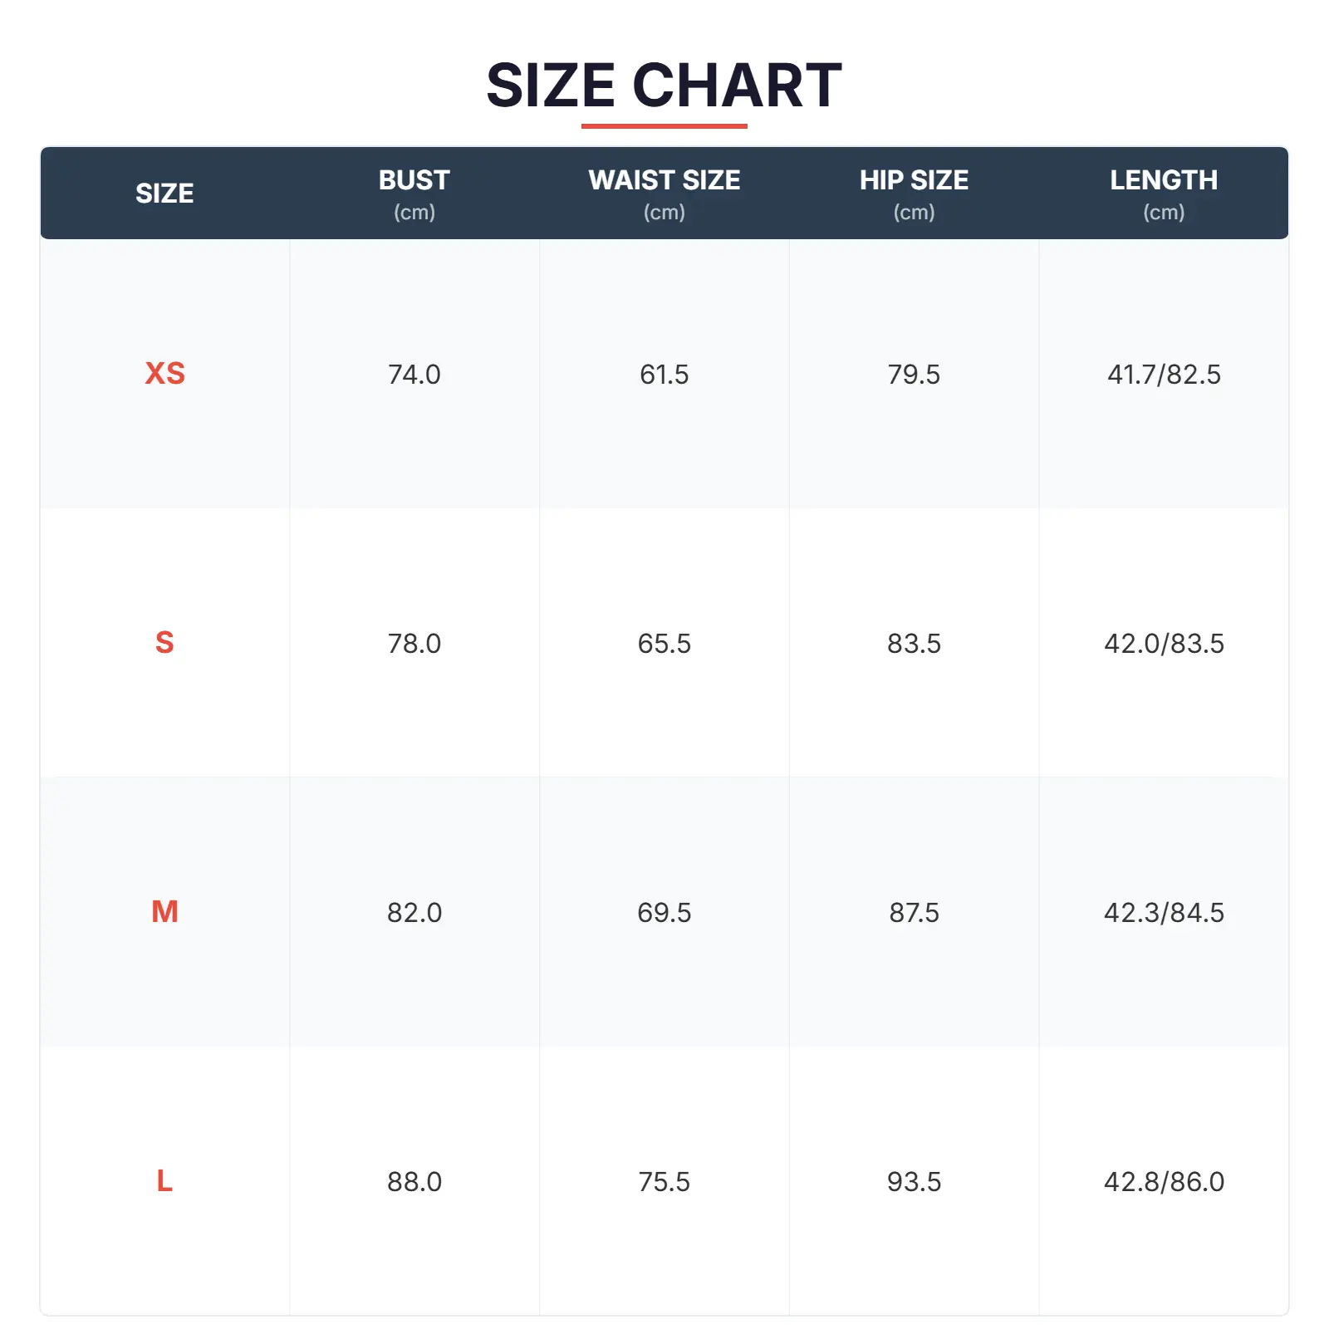Select the SIZE column header
Viewport: 1329px width, 1329px height.
click(164, 194)
